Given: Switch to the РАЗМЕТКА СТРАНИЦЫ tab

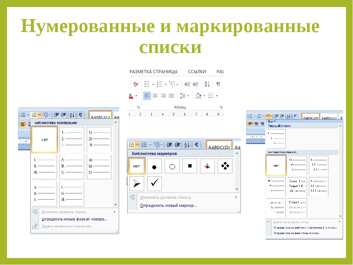Looking at the screenshot, I should tap(153, 72).
